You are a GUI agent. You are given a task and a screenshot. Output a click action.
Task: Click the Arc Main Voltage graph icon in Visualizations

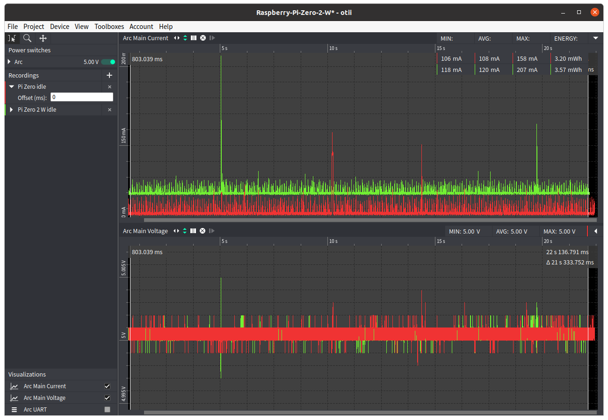[14, 398]
